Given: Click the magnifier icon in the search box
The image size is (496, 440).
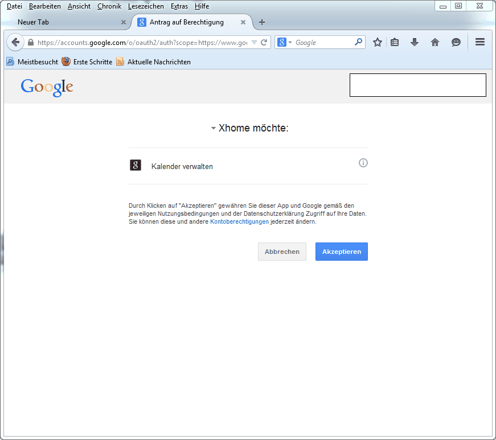Looking at the screenshot, I should pyautogui.click(x=358, y=42).
